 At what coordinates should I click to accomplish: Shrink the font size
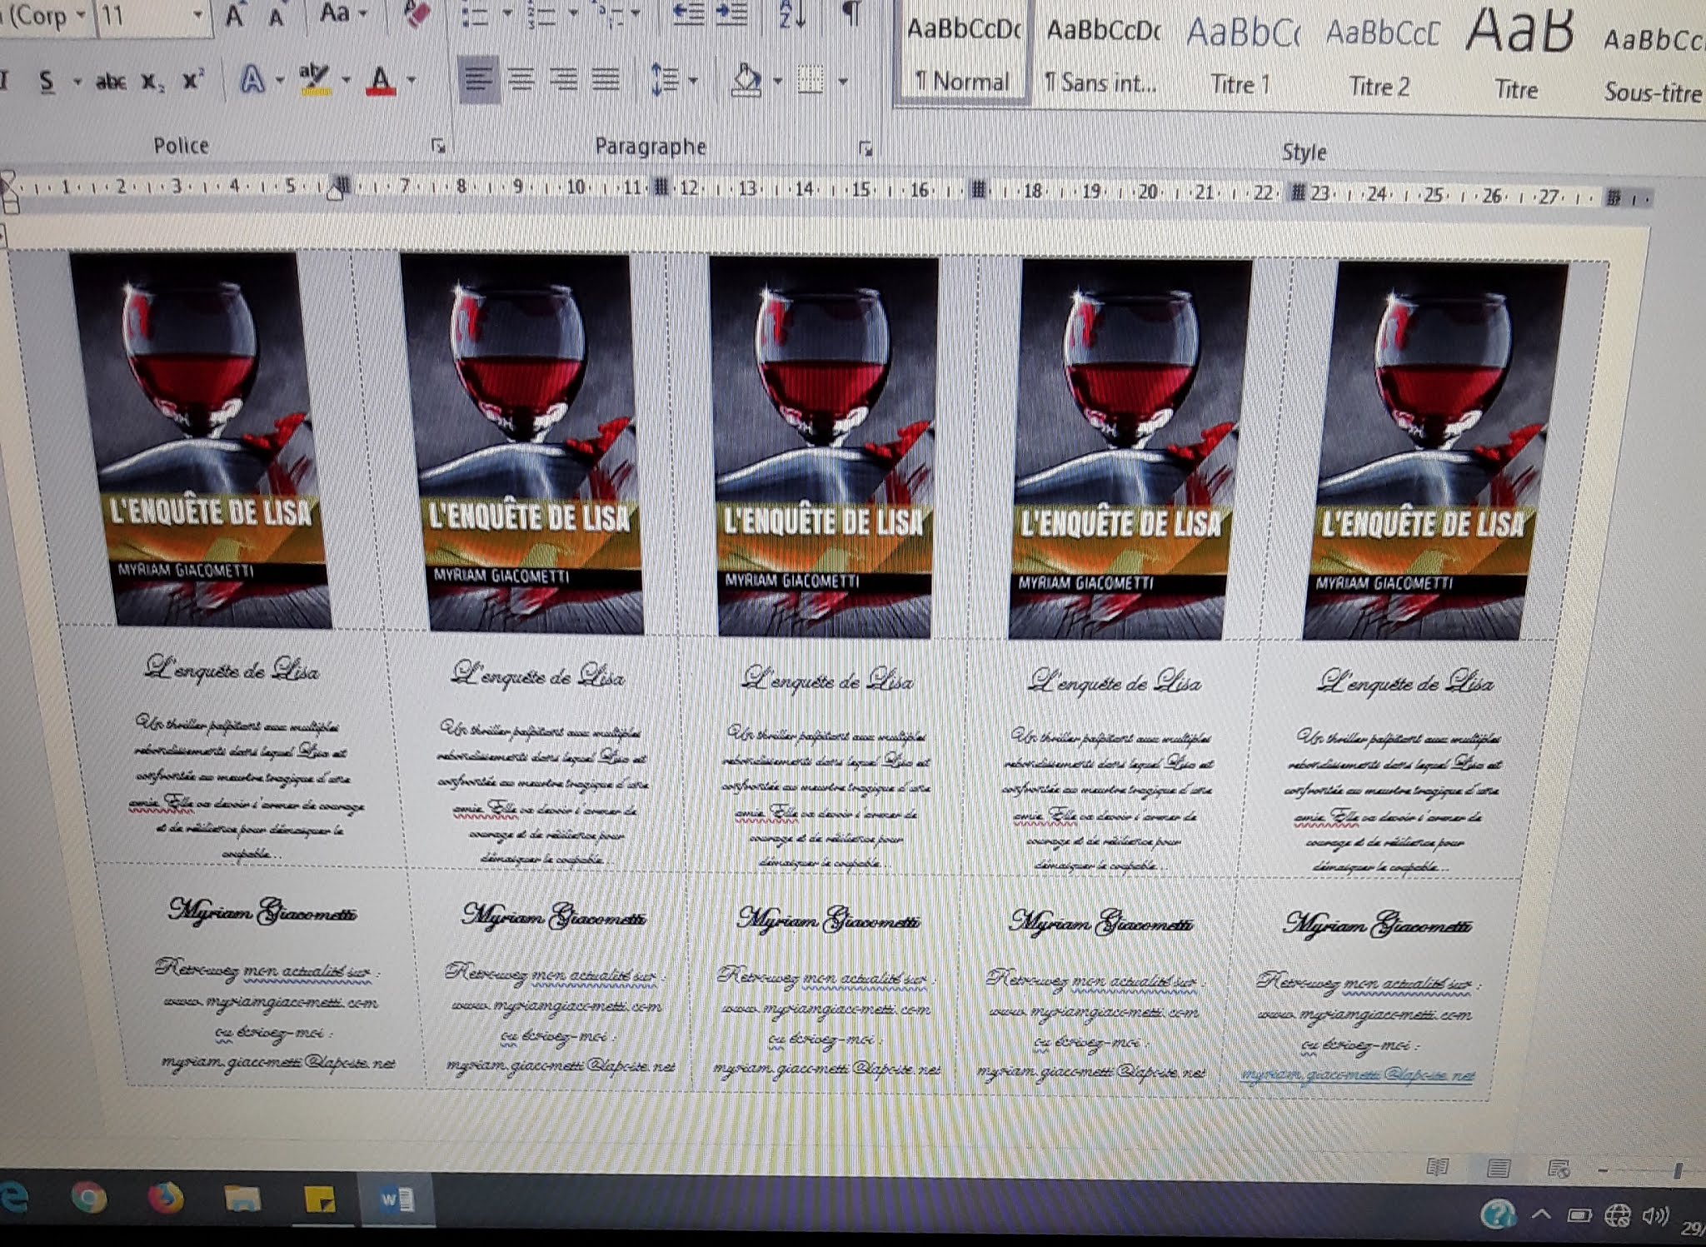click(276, 17)
